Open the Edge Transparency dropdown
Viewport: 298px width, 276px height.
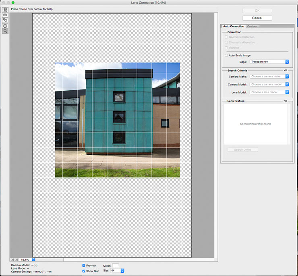point(269,62)
